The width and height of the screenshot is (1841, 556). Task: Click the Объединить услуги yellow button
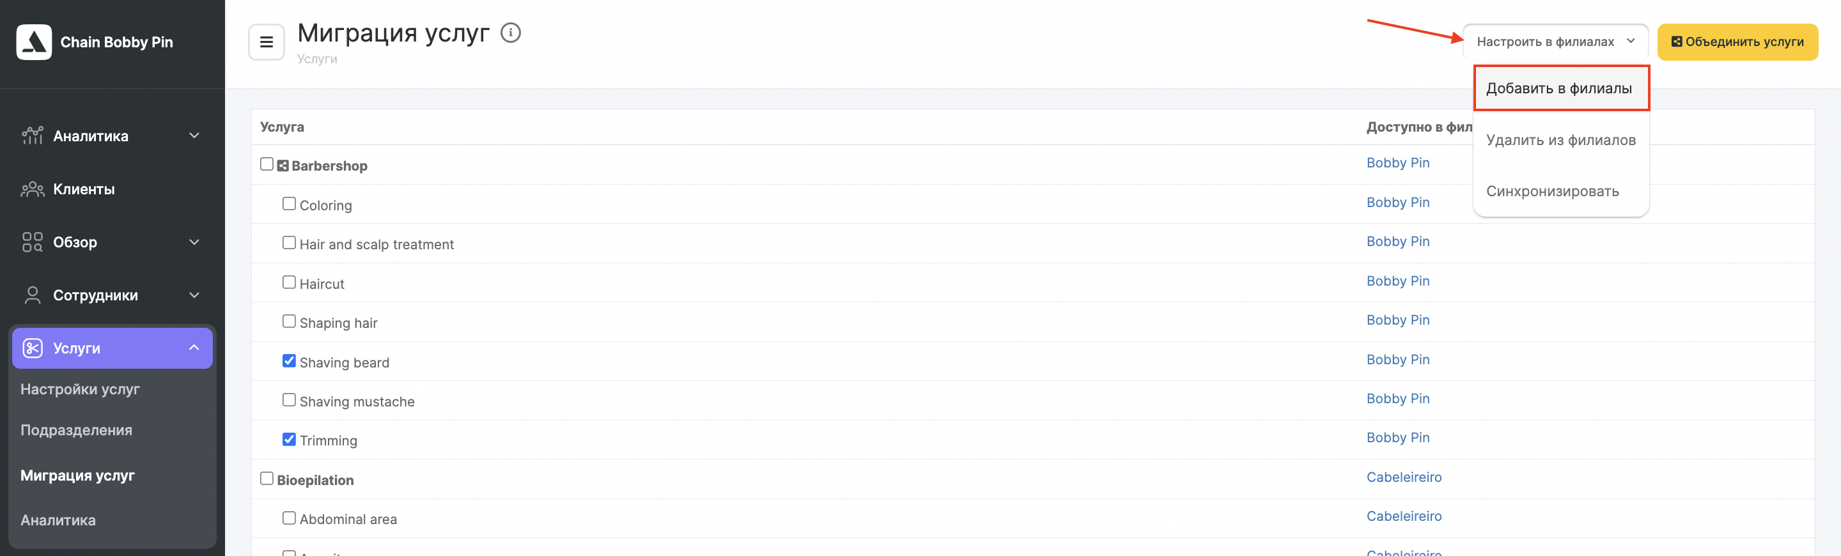click(x=1737, y=42)
